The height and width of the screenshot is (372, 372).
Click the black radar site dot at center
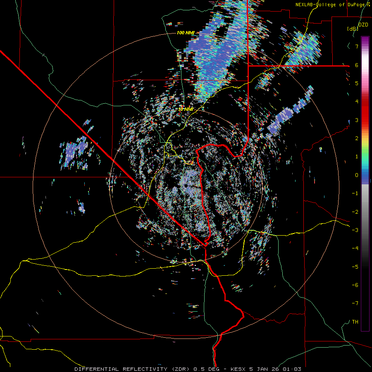coord(186,186)
